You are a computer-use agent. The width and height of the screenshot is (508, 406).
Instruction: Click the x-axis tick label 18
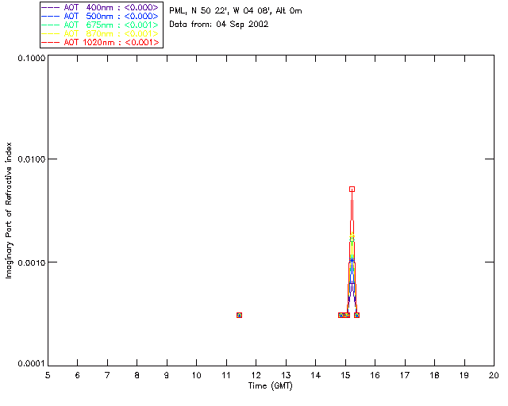click(x=435, y=375)
